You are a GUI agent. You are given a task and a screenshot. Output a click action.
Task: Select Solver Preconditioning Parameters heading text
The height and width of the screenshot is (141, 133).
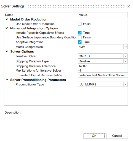[38, 80]
